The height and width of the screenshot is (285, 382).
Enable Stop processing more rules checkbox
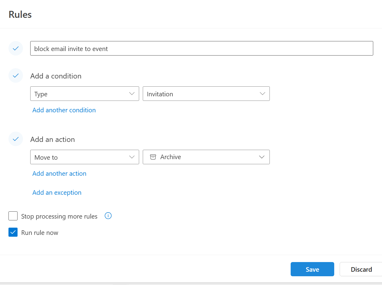pyautogui.click(x=13, y=216)
